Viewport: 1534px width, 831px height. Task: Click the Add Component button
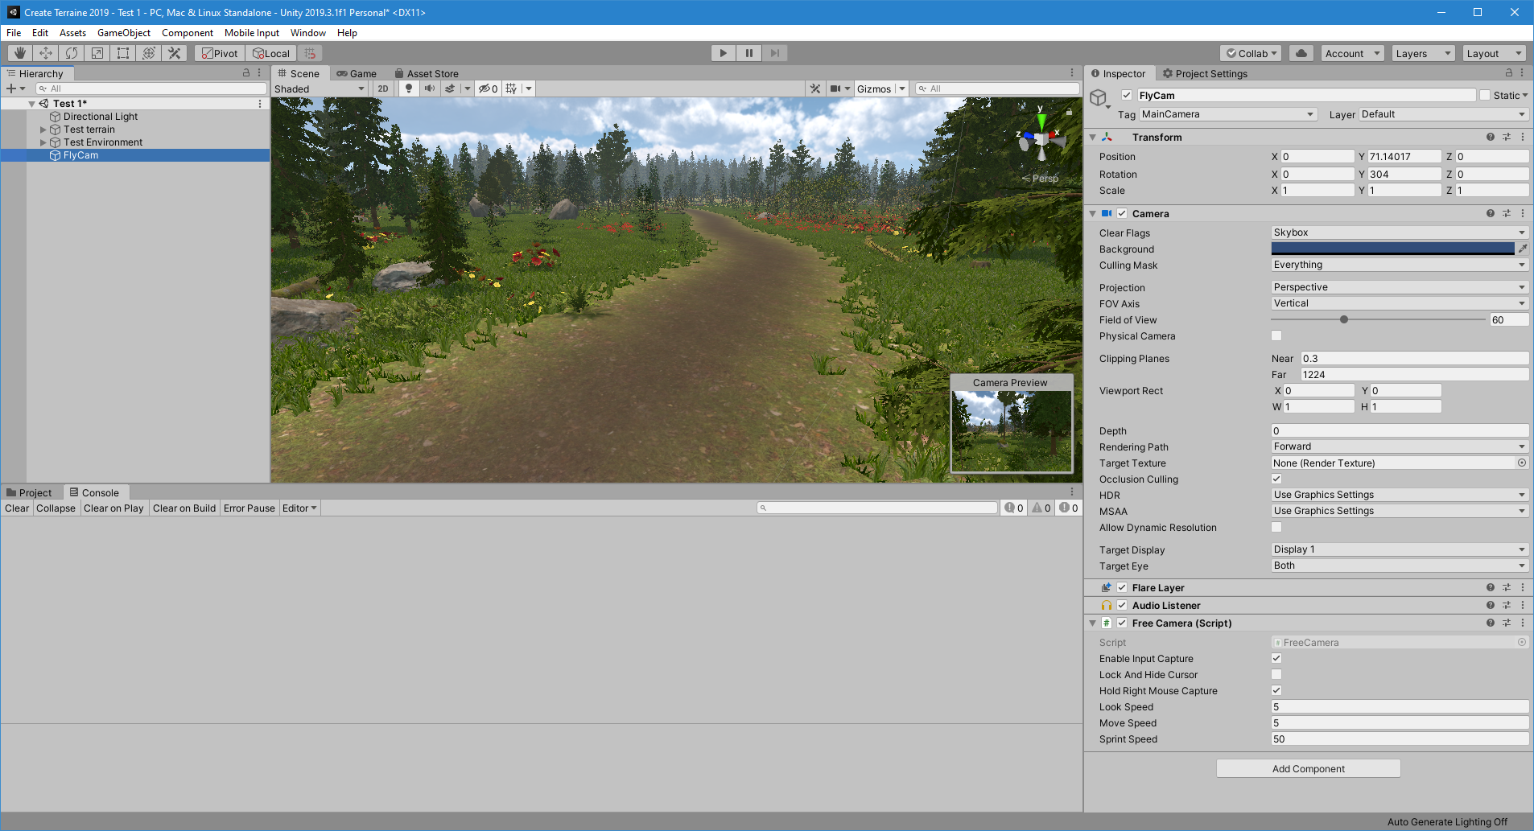pyautogui.click(x=1309, y=768)
